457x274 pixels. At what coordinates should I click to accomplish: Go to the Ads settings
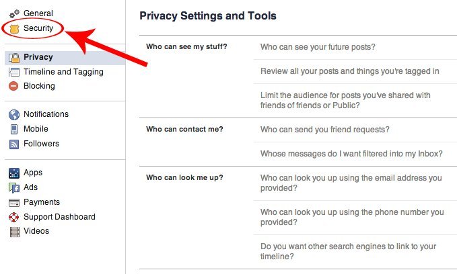click(x=31, y=187)
